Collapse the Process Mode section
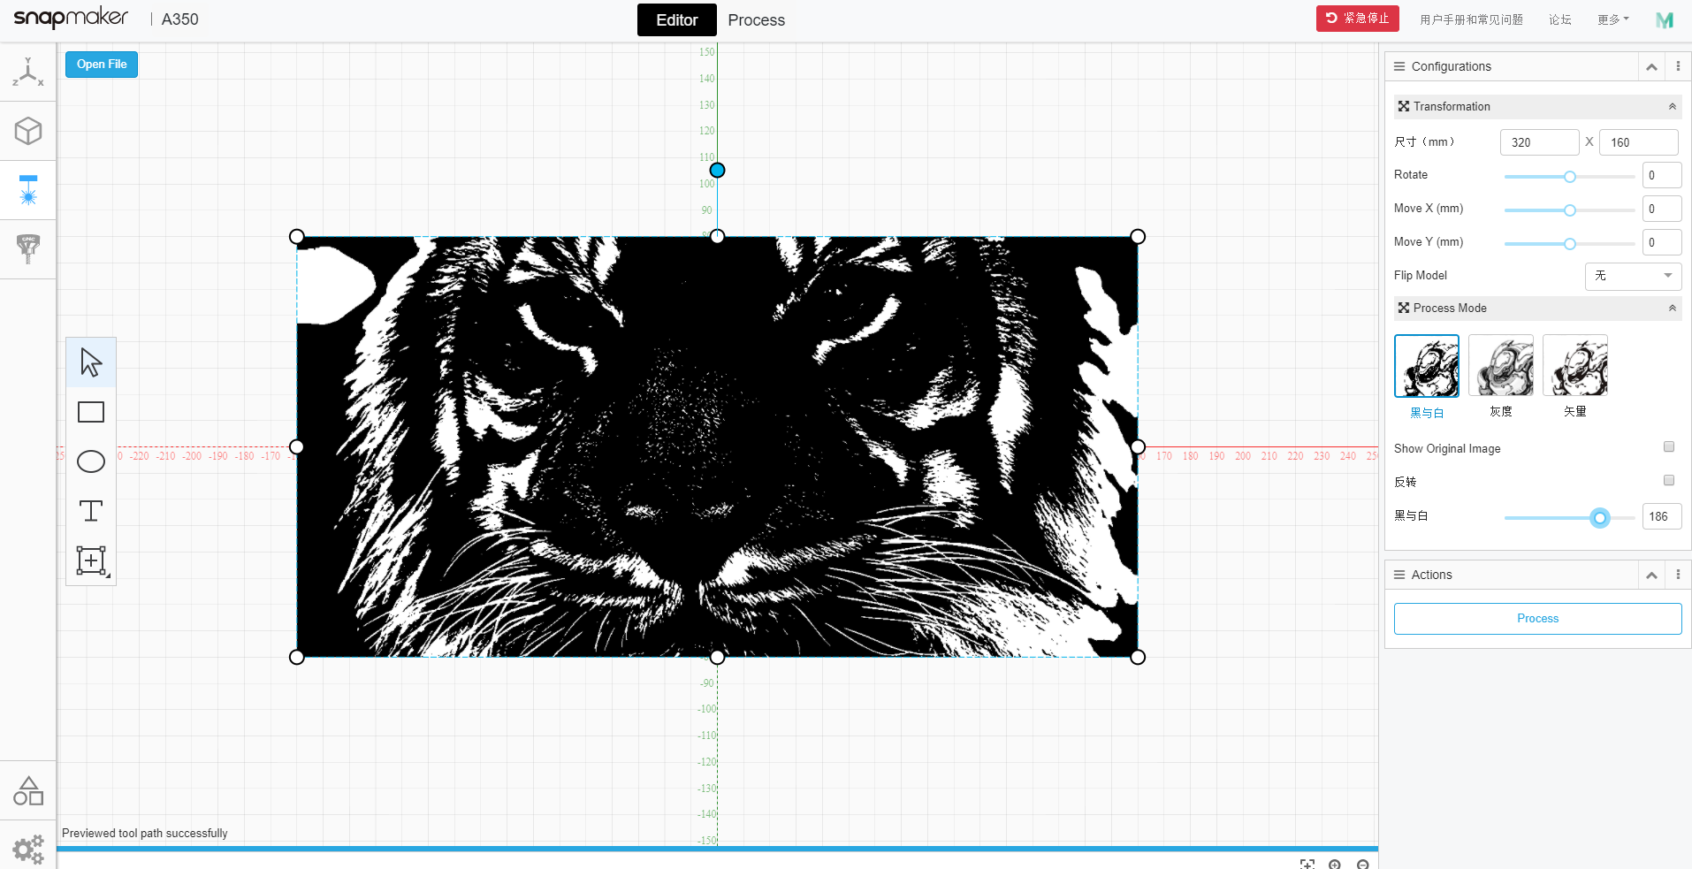This screenshot has height=869, width=1692. 1672,308
